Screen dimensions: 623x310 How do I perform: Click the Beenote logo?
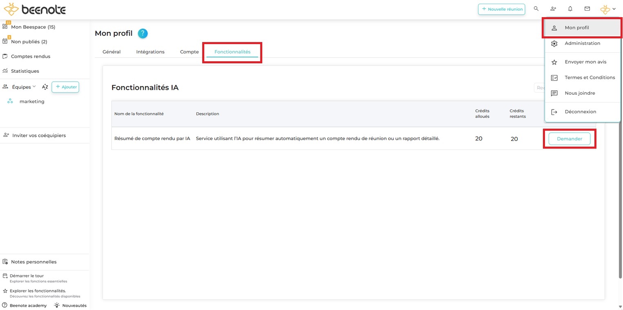tap(35, 9)
